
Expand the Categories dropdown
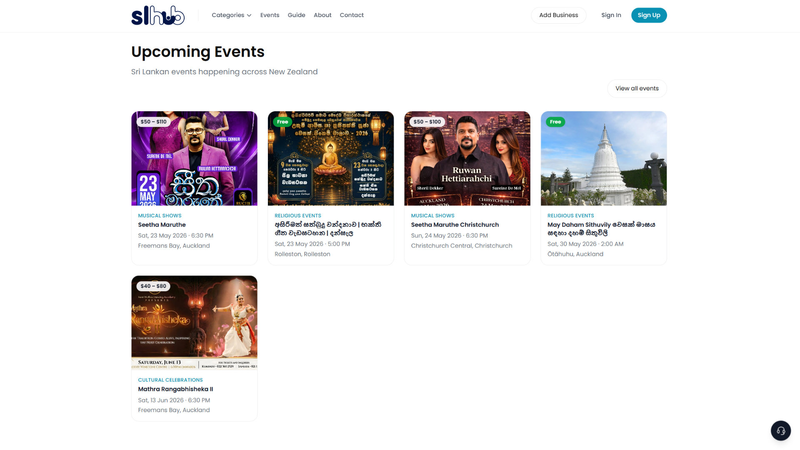click(231, 15)
